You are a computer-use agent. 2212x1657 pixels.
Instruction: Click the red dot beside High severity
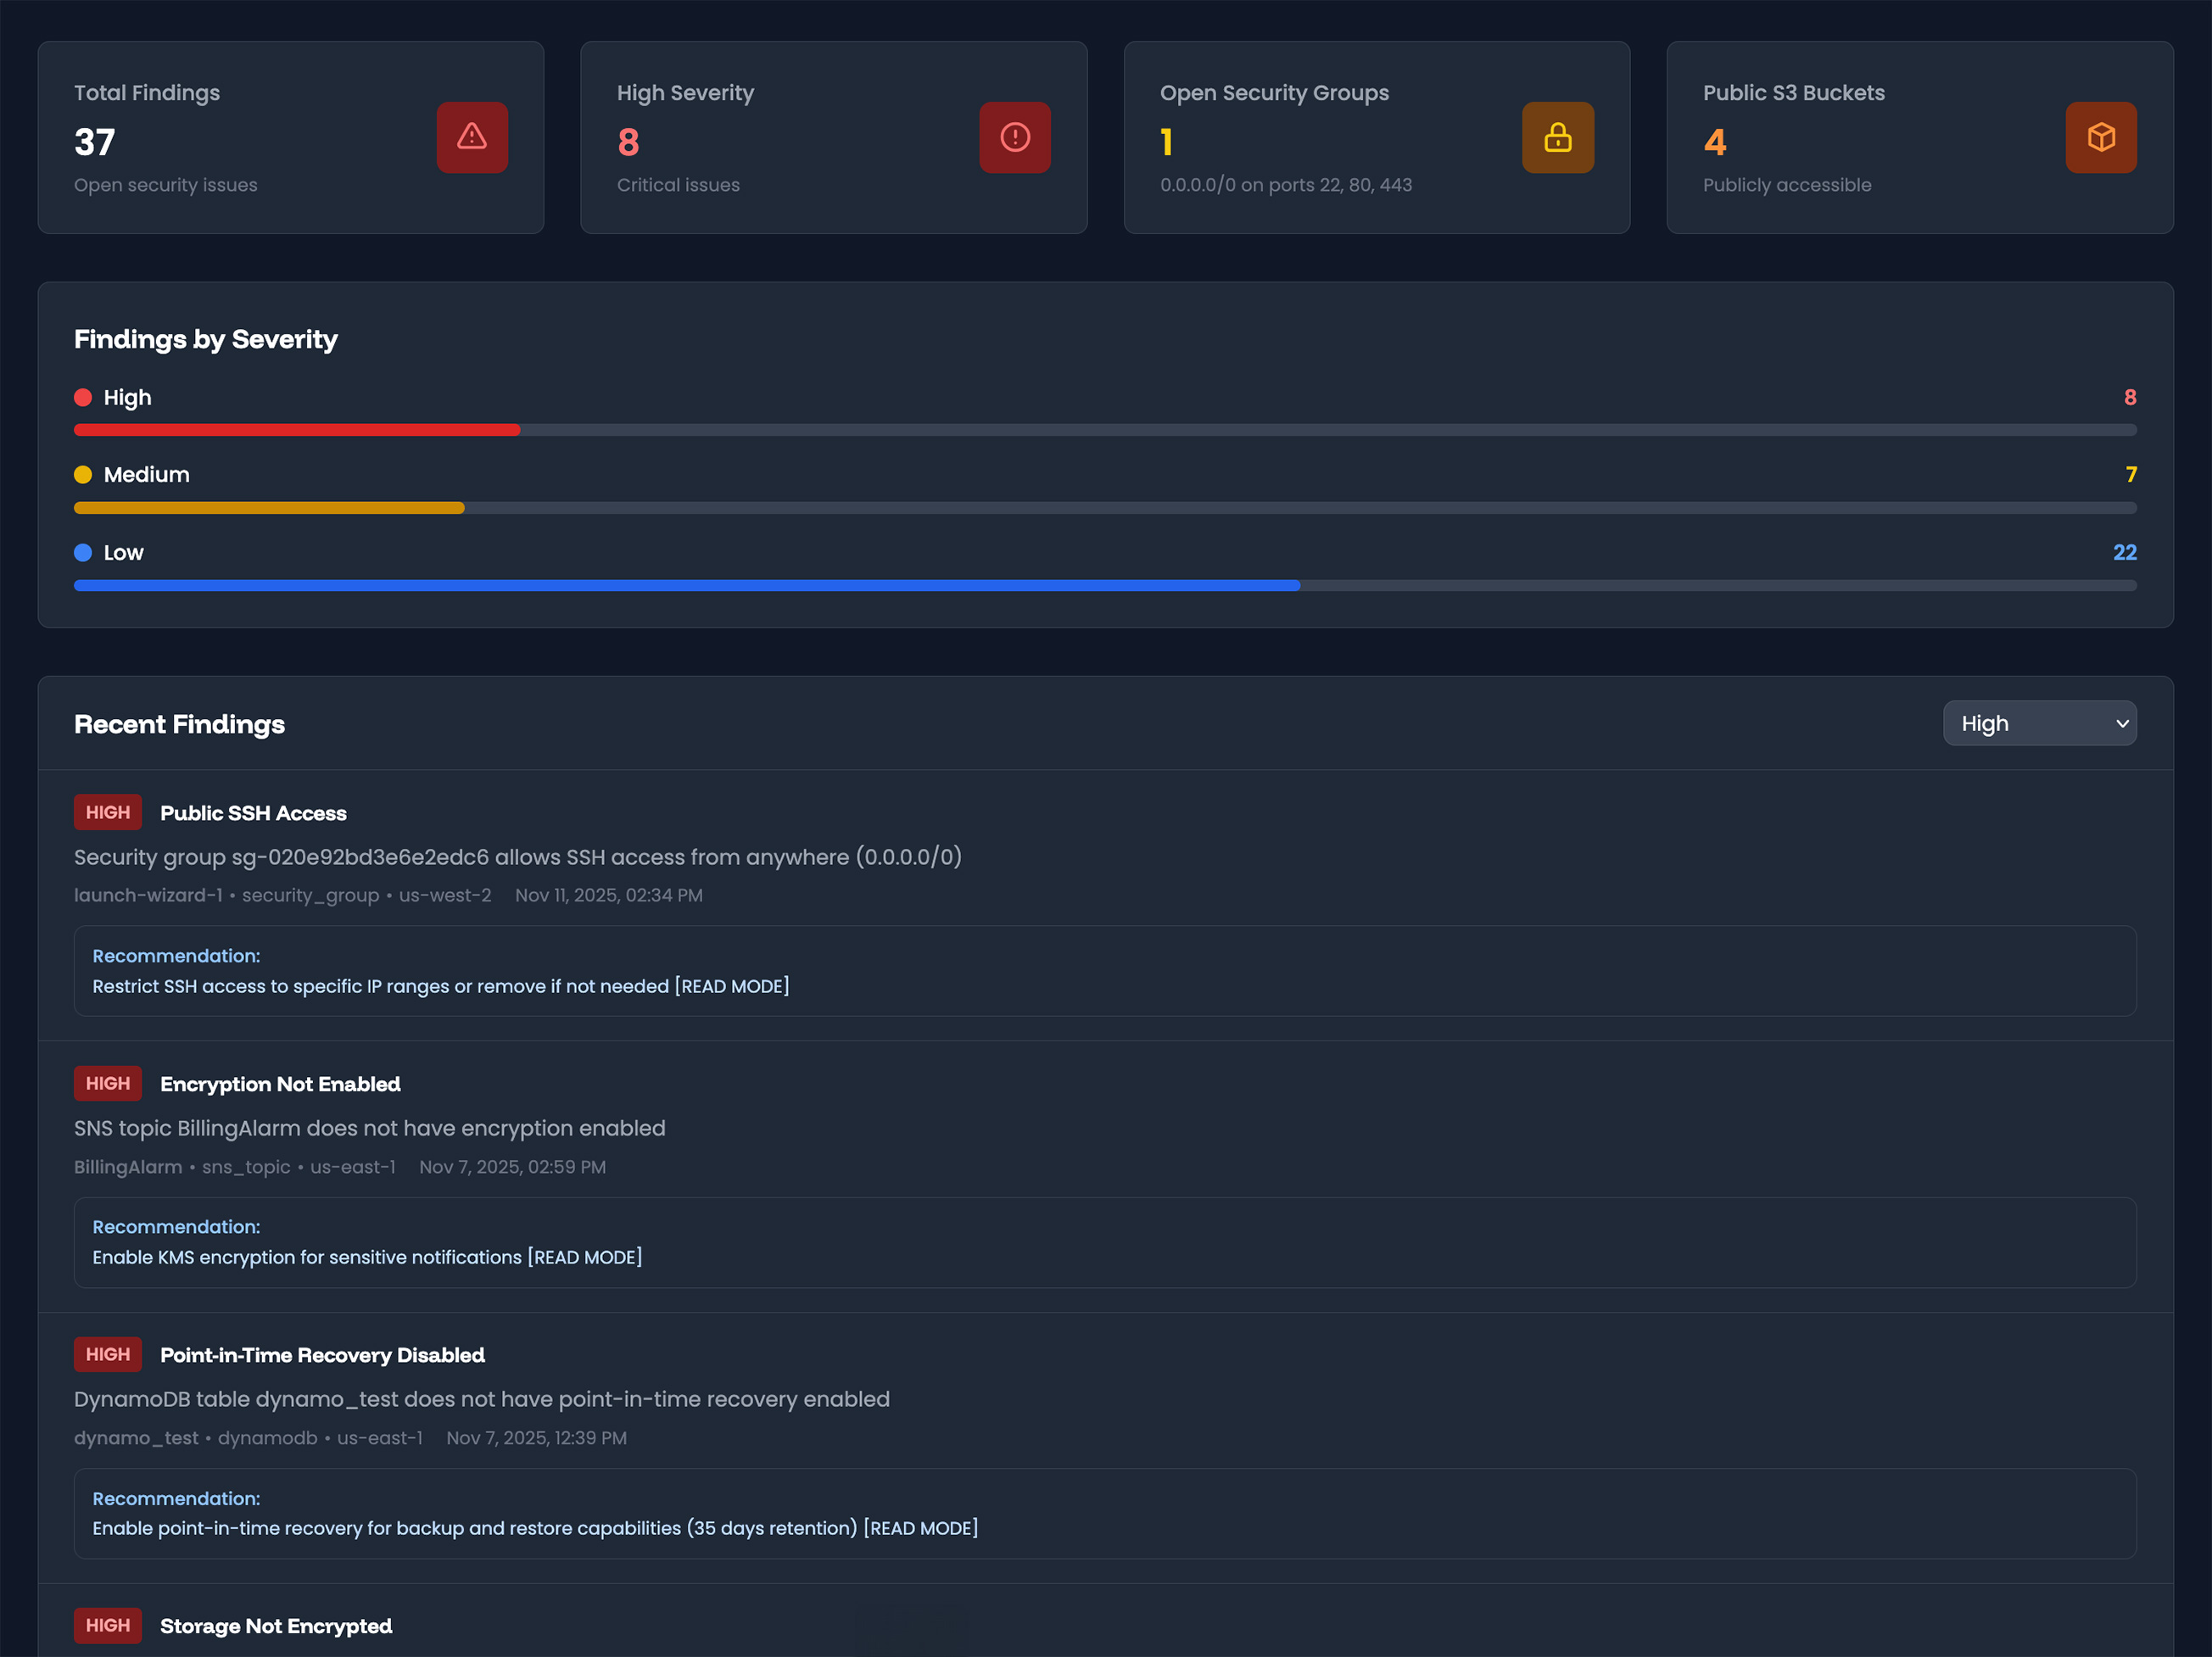[x=83, y=397]
